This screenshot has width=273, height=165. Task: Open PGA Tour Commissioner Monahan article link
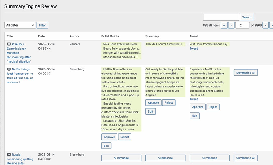19,53
